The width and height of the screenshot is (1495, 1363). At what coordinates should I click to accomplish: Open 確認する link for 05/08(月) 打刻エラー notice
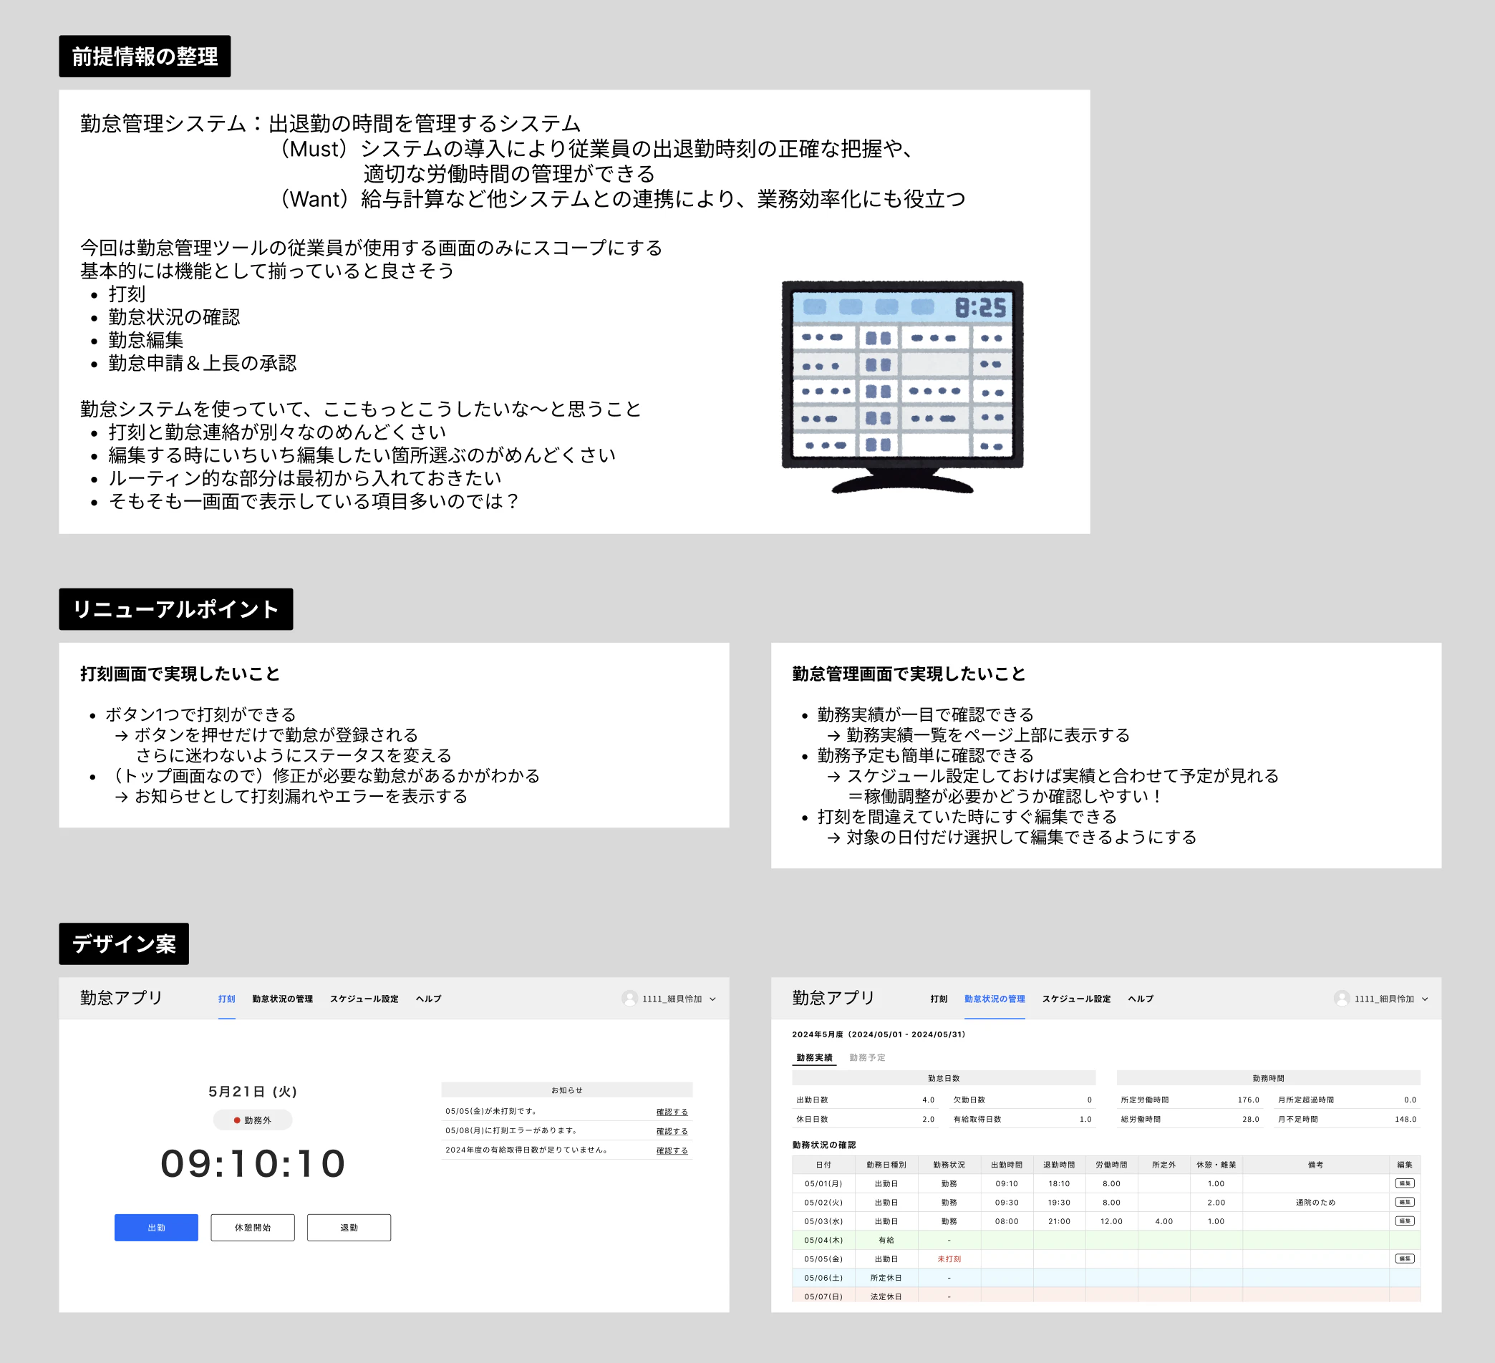tap(672, 1131)
